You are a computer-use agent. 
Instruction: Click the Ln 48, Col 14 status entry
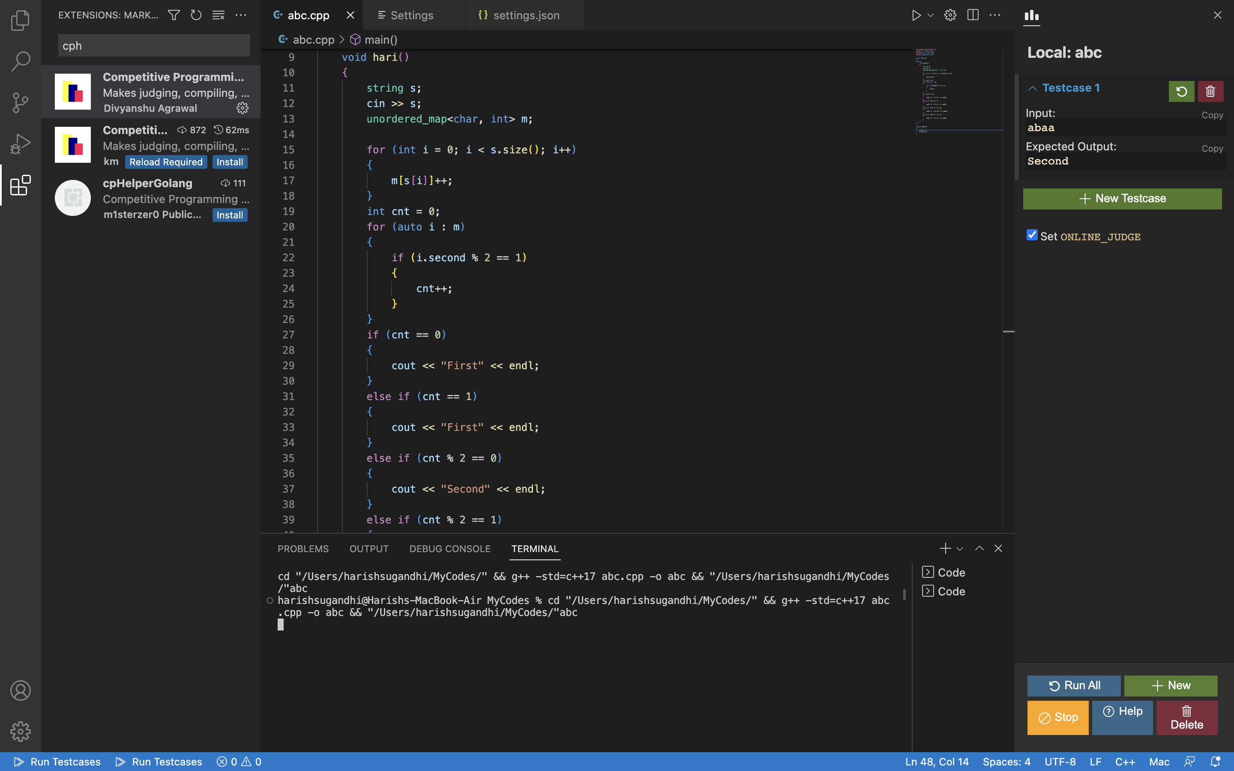(x=937, y=762)
